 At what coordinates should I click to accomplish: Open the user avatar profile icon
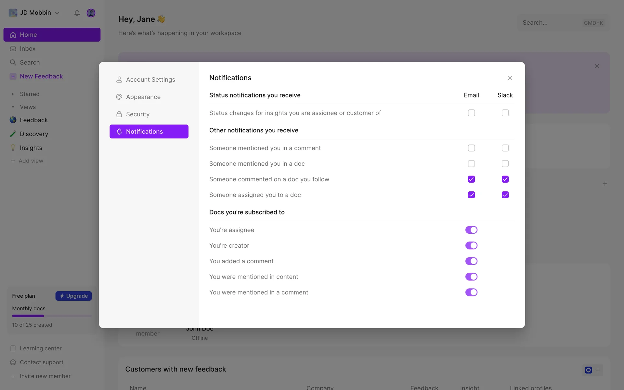pyautogui.click(x=91, y=13)
